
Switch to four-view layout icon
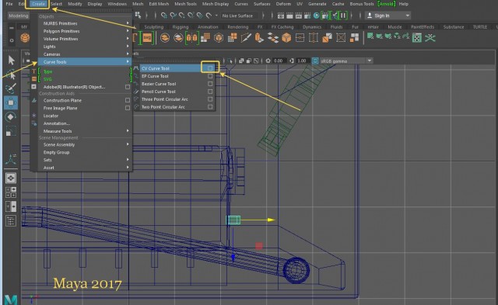(x=11, y=192)
